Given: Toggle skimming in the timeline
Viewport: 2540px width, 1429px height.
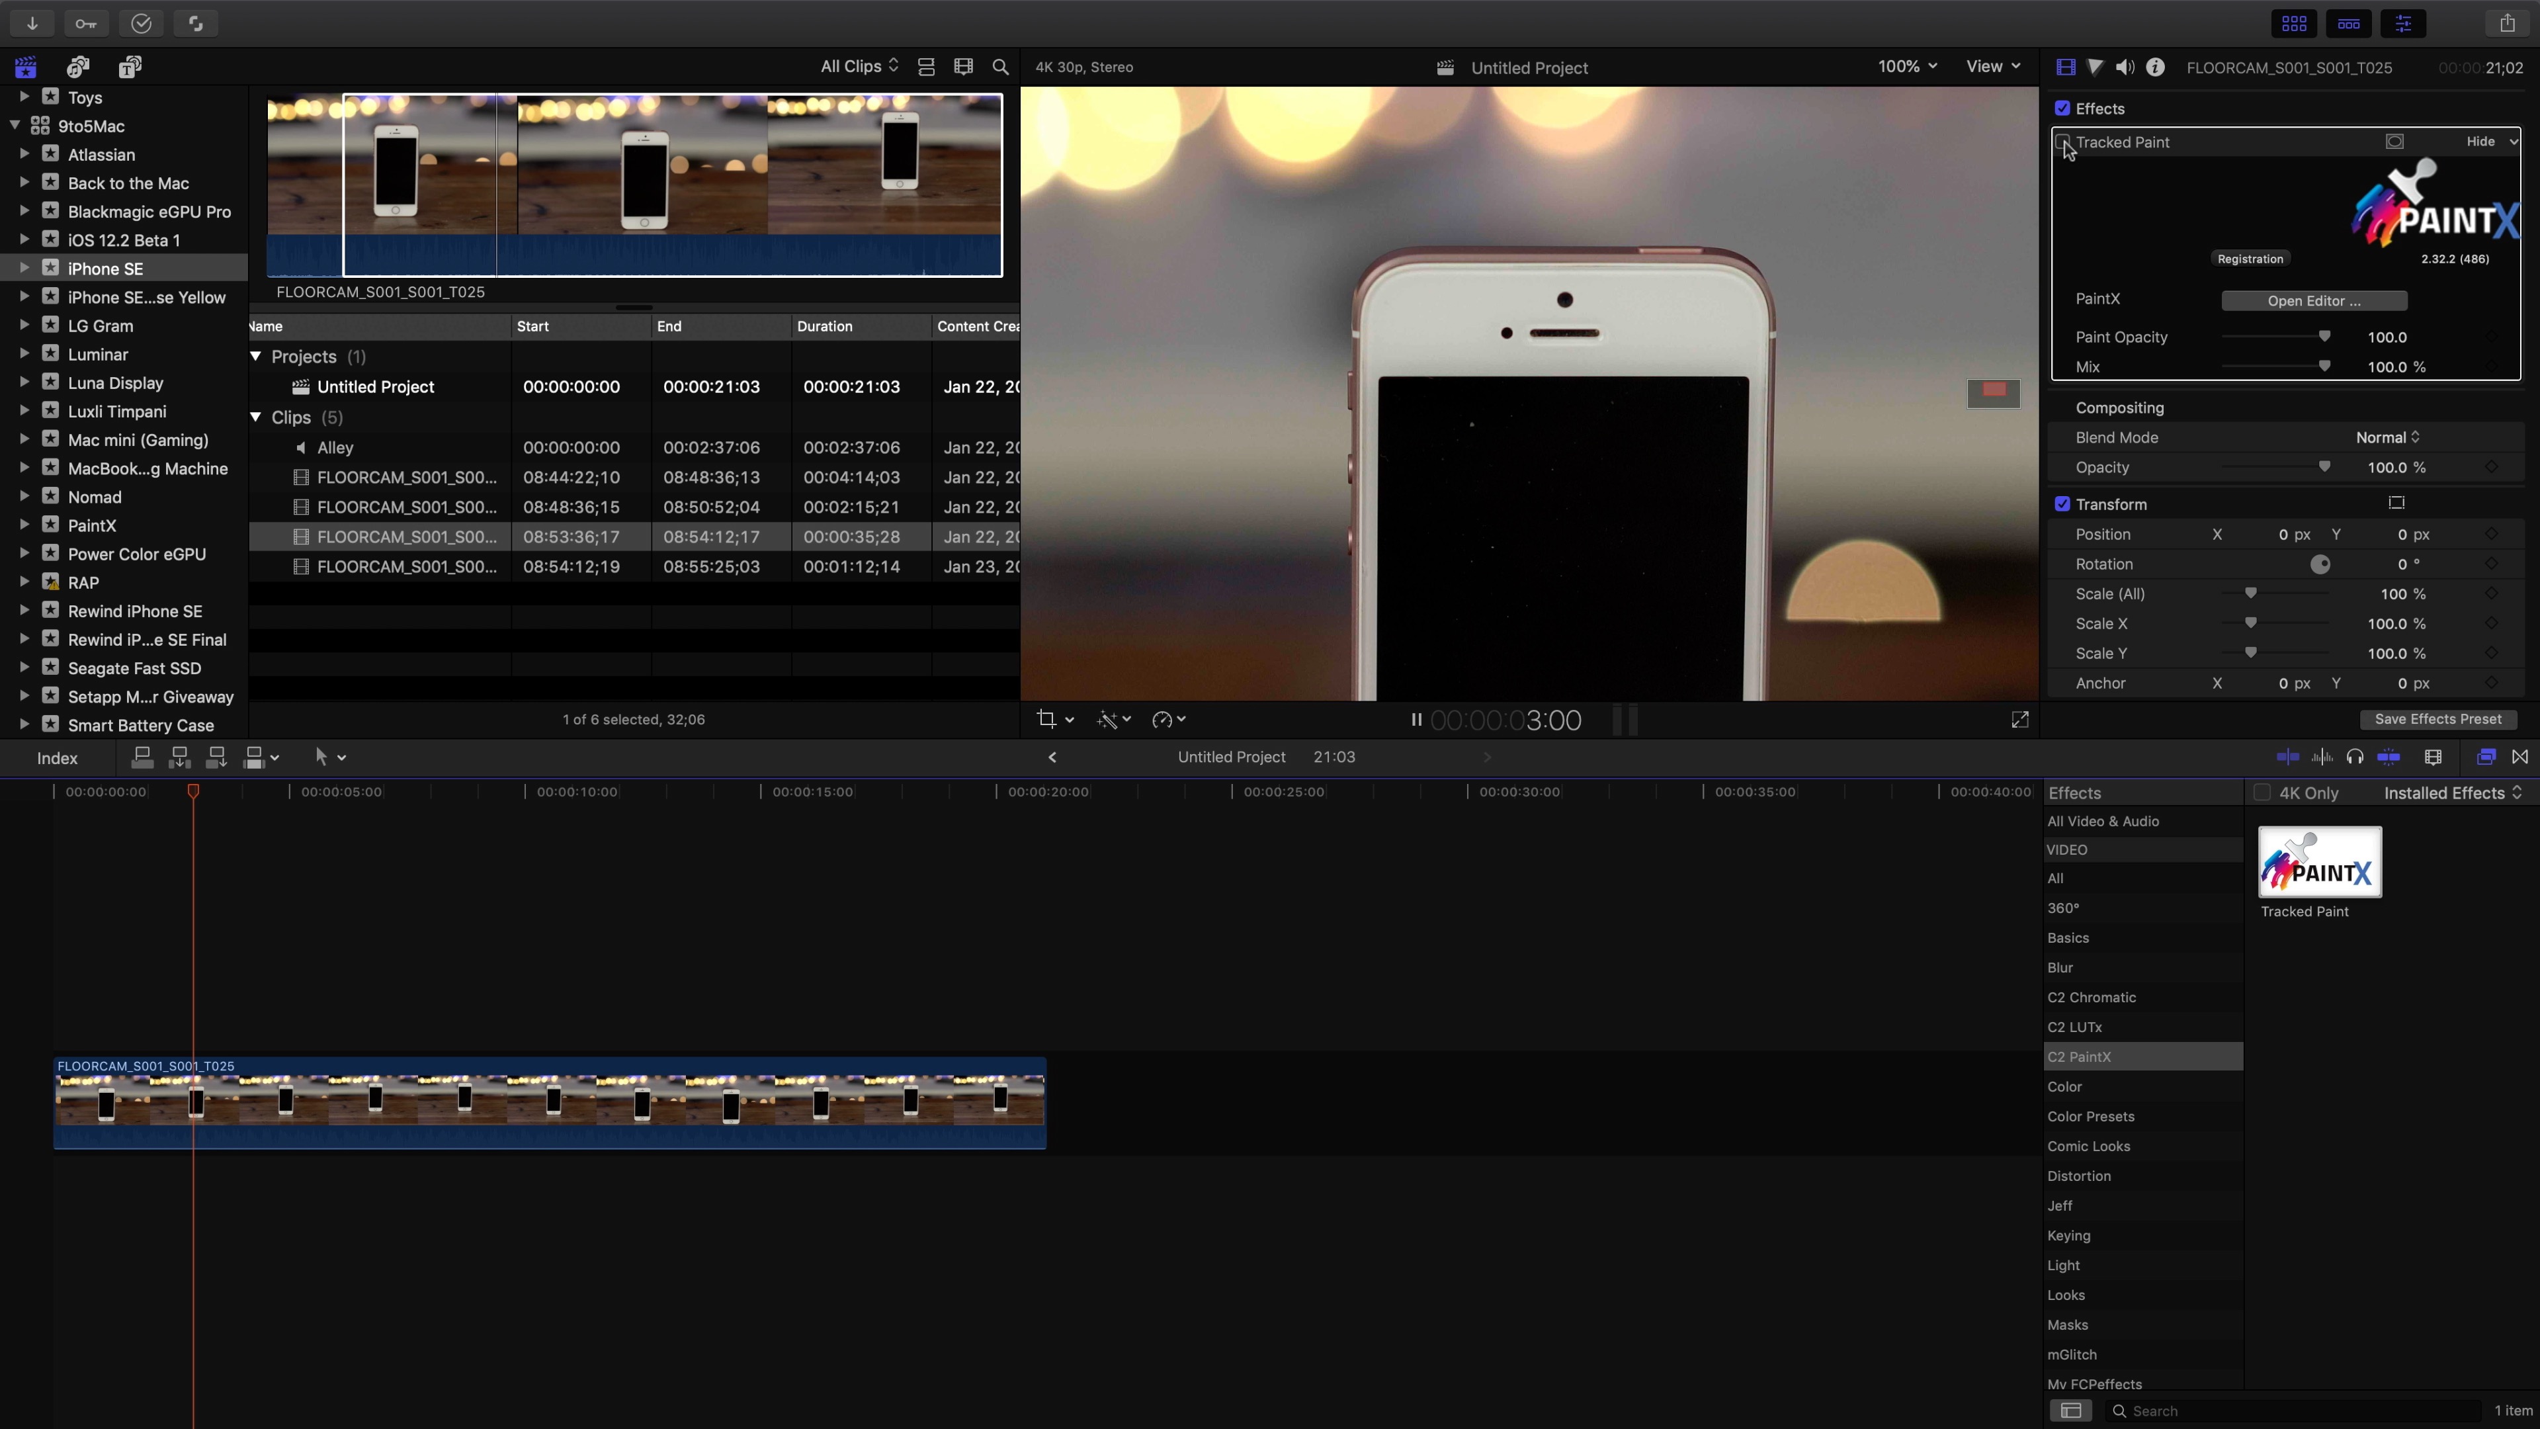Looking at the screenshot, I should pyautogui.click(x=2287, y=758).
